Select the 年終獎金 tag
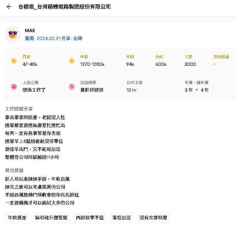Viewport: 236px width, 226px height. [x=17, y=218]
